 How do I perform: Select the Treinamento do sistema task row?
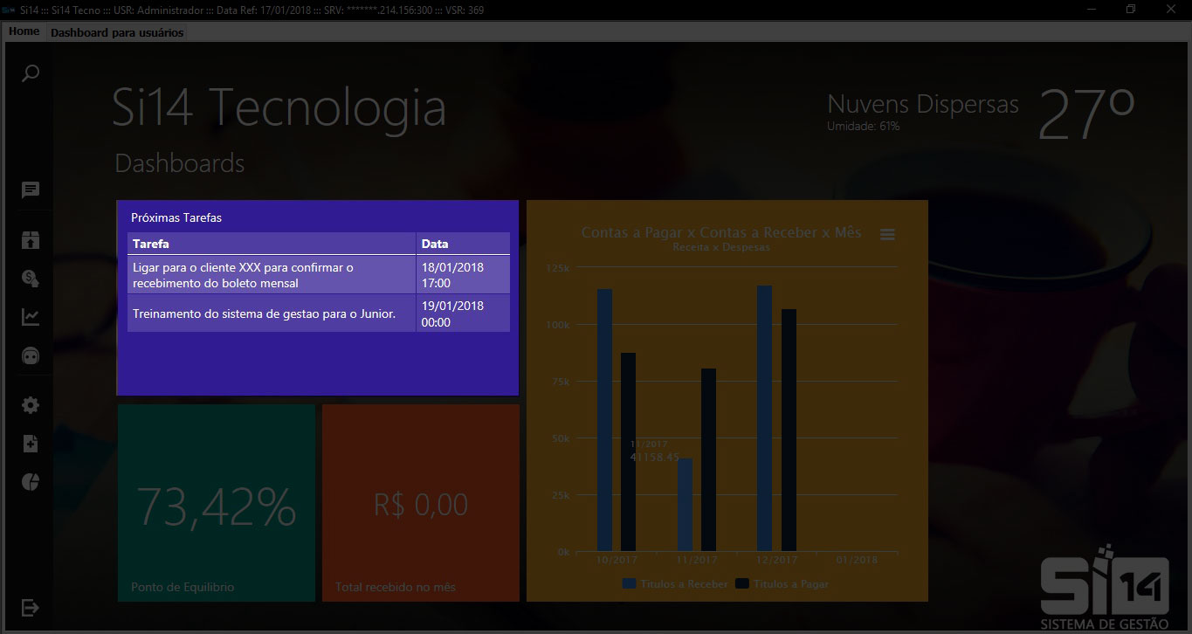coord(272,314)
